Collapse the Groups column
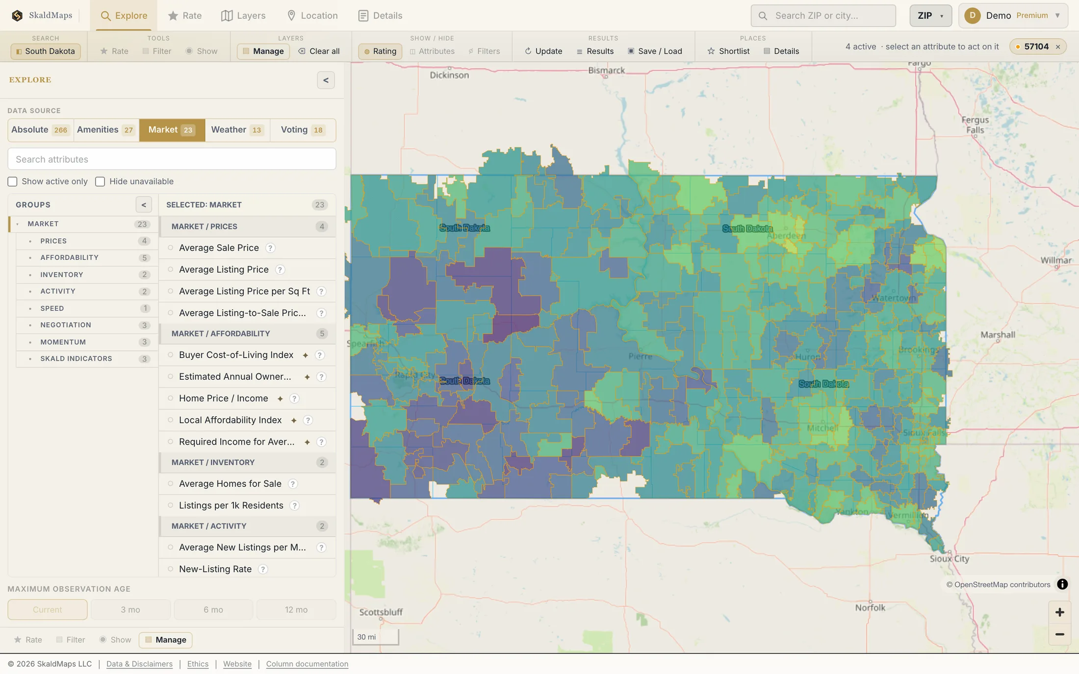Screen dimensions: 1079x674 pyautogui.click(x=144, y=205)
